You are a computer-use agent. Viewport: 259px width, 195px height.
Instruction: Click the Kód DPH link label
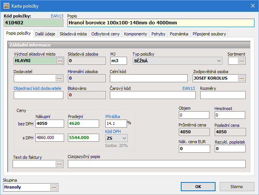click(113, 131)
